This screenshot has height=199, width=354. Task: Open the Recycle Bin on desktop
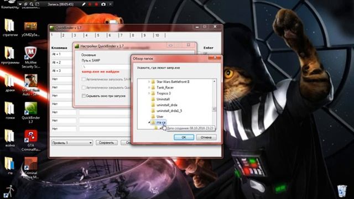[x=342, y=191]
